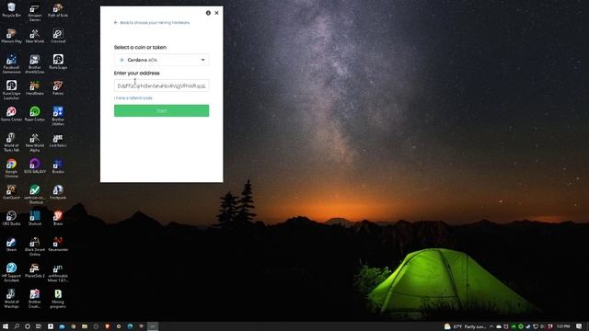Select the New World desktop shortcut
The width and height of the screenshot is (589, 331).
(x=35, y=36)
